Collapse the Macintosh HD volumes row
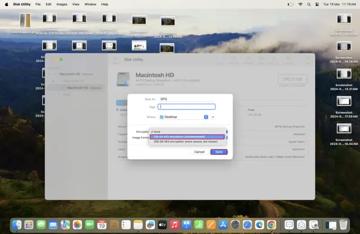 49,74
